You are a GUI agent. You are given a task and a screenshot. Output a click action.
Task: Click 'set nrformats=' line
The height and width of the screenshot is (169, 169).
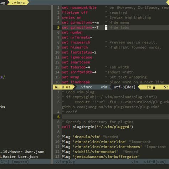[x=77, y=37]
